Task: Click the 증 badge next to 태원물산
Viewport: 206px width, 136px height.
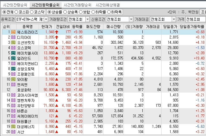Action: [13, 121]
